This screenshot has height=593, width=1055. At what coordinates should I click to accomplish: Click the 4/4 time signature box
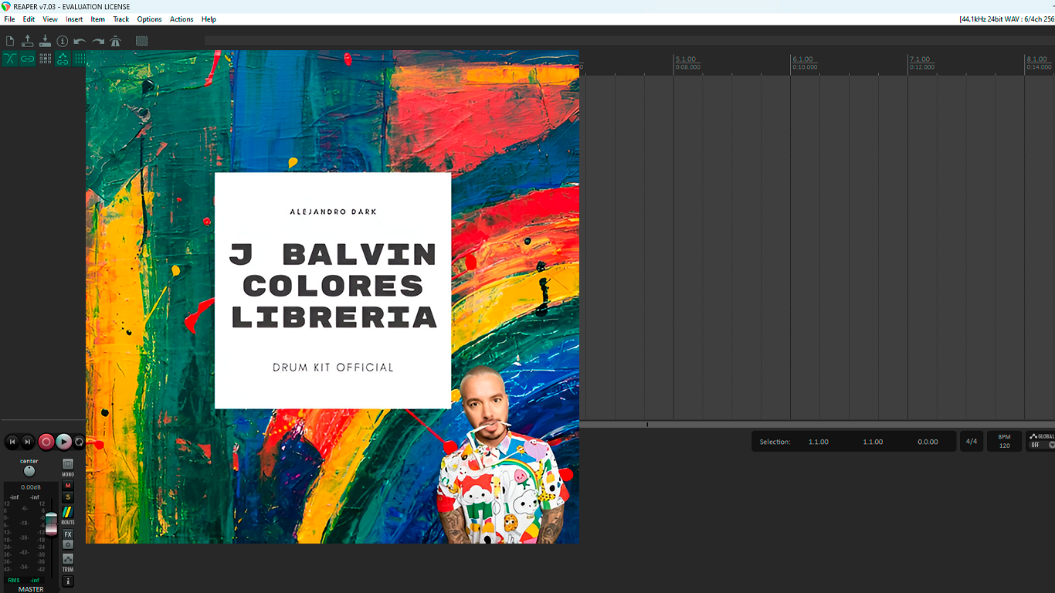pyautogui.click(x=972, y=442)
